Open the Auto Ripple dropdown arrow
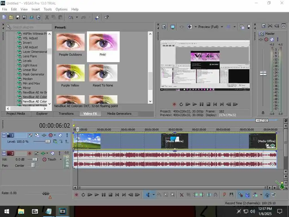This screenshot has width=289, height=217. click(261, 195)
